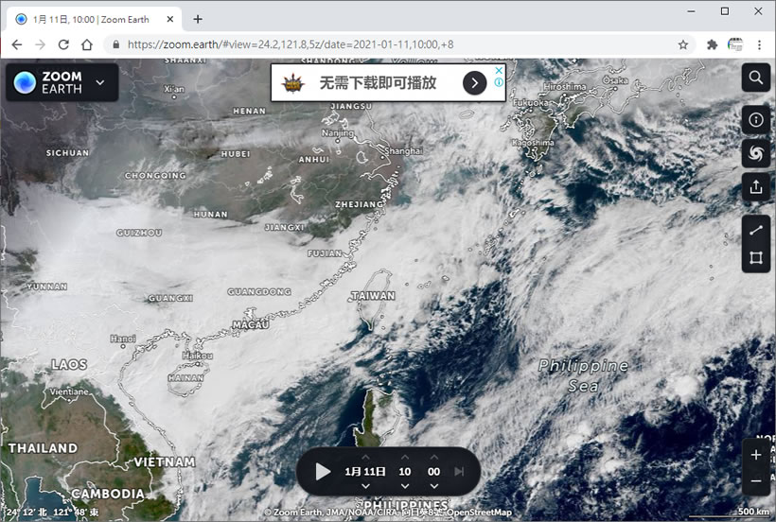Increase the hour with up chevron
This screenshot has width=776, height=522.
click(x=405, y=458)
